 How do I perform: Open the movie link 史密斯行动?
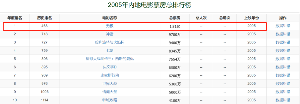coord(110,75)
